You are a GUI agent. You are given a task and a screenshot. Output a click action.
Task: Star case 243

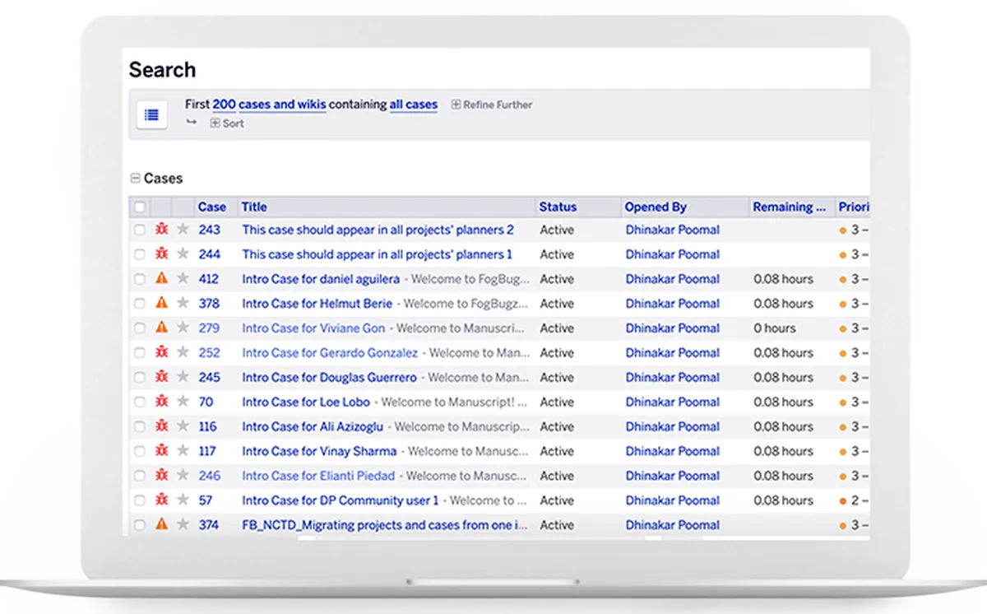[x=183, y=230]
